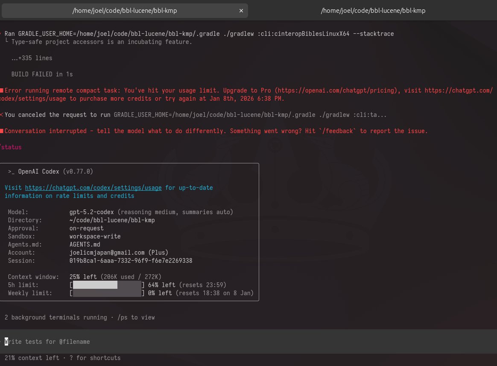
Task: Click 'Type-safe project accessors' output line
Action: (102, 42)
